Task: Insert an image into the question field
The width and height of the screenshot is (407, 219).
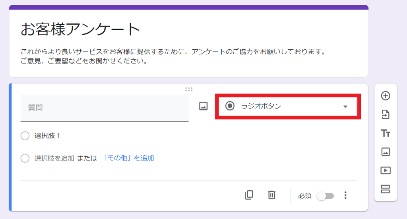Action: click(203, 106)
